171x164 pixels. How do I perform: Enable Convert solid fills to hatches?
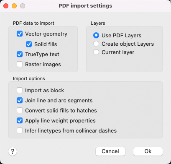[x=20, y=110]
